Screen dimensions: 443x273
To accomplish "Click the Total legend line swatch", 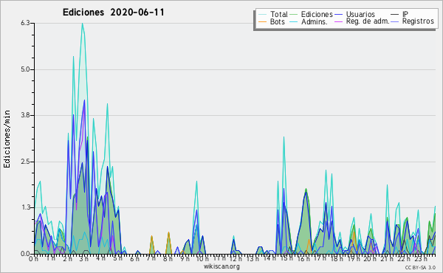I will pos(262,15).
